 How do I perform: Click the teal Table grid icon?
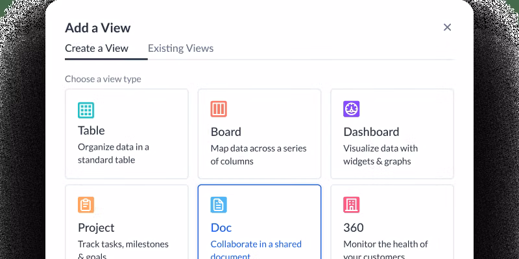pyautogui.click(x=86, y=109)
